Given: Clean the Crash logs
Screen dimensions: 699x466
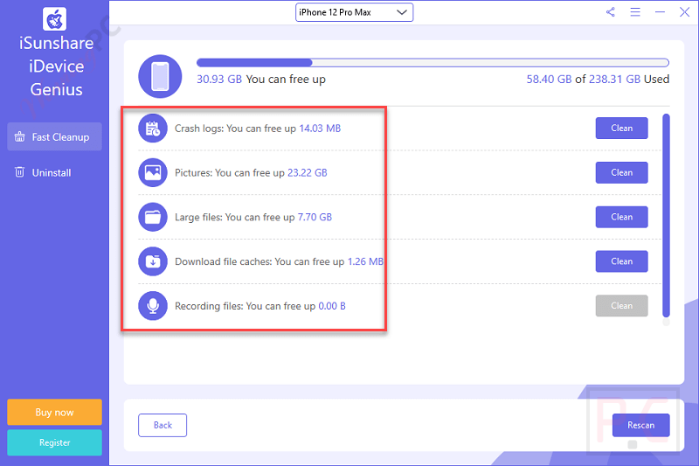Looking at the screenshot, I should point(621,129).
